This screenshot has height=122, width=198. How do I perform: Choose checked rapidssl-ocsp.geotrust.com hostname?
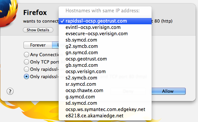[x=105, y=21]
